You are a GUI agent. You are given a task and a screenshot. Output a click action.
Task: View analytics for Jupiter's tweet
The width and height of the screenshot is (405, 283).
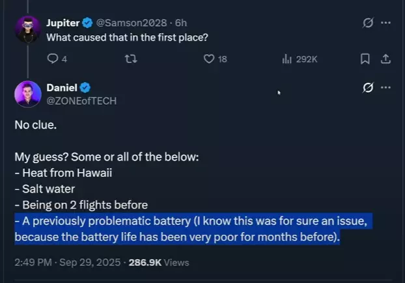click(x=286, y=59)
